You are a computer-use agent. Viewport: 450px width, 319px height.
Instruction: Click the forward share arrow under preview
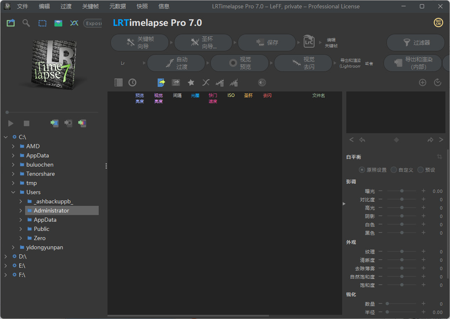pyautogui.click(x=430, y=140)
